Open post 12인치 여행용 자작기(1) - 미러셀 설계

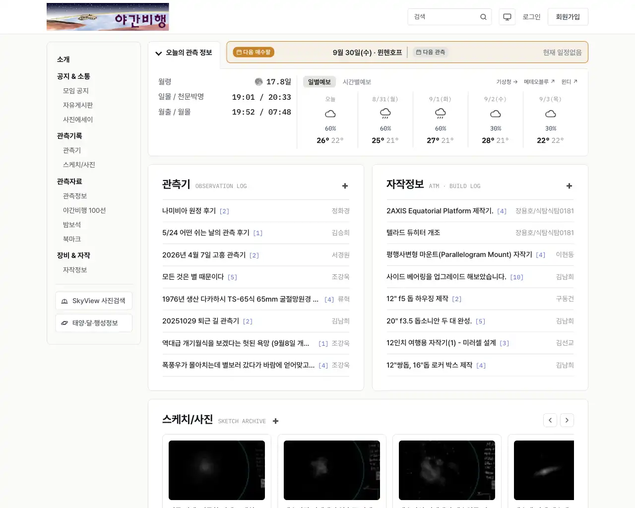click(441, 343)
